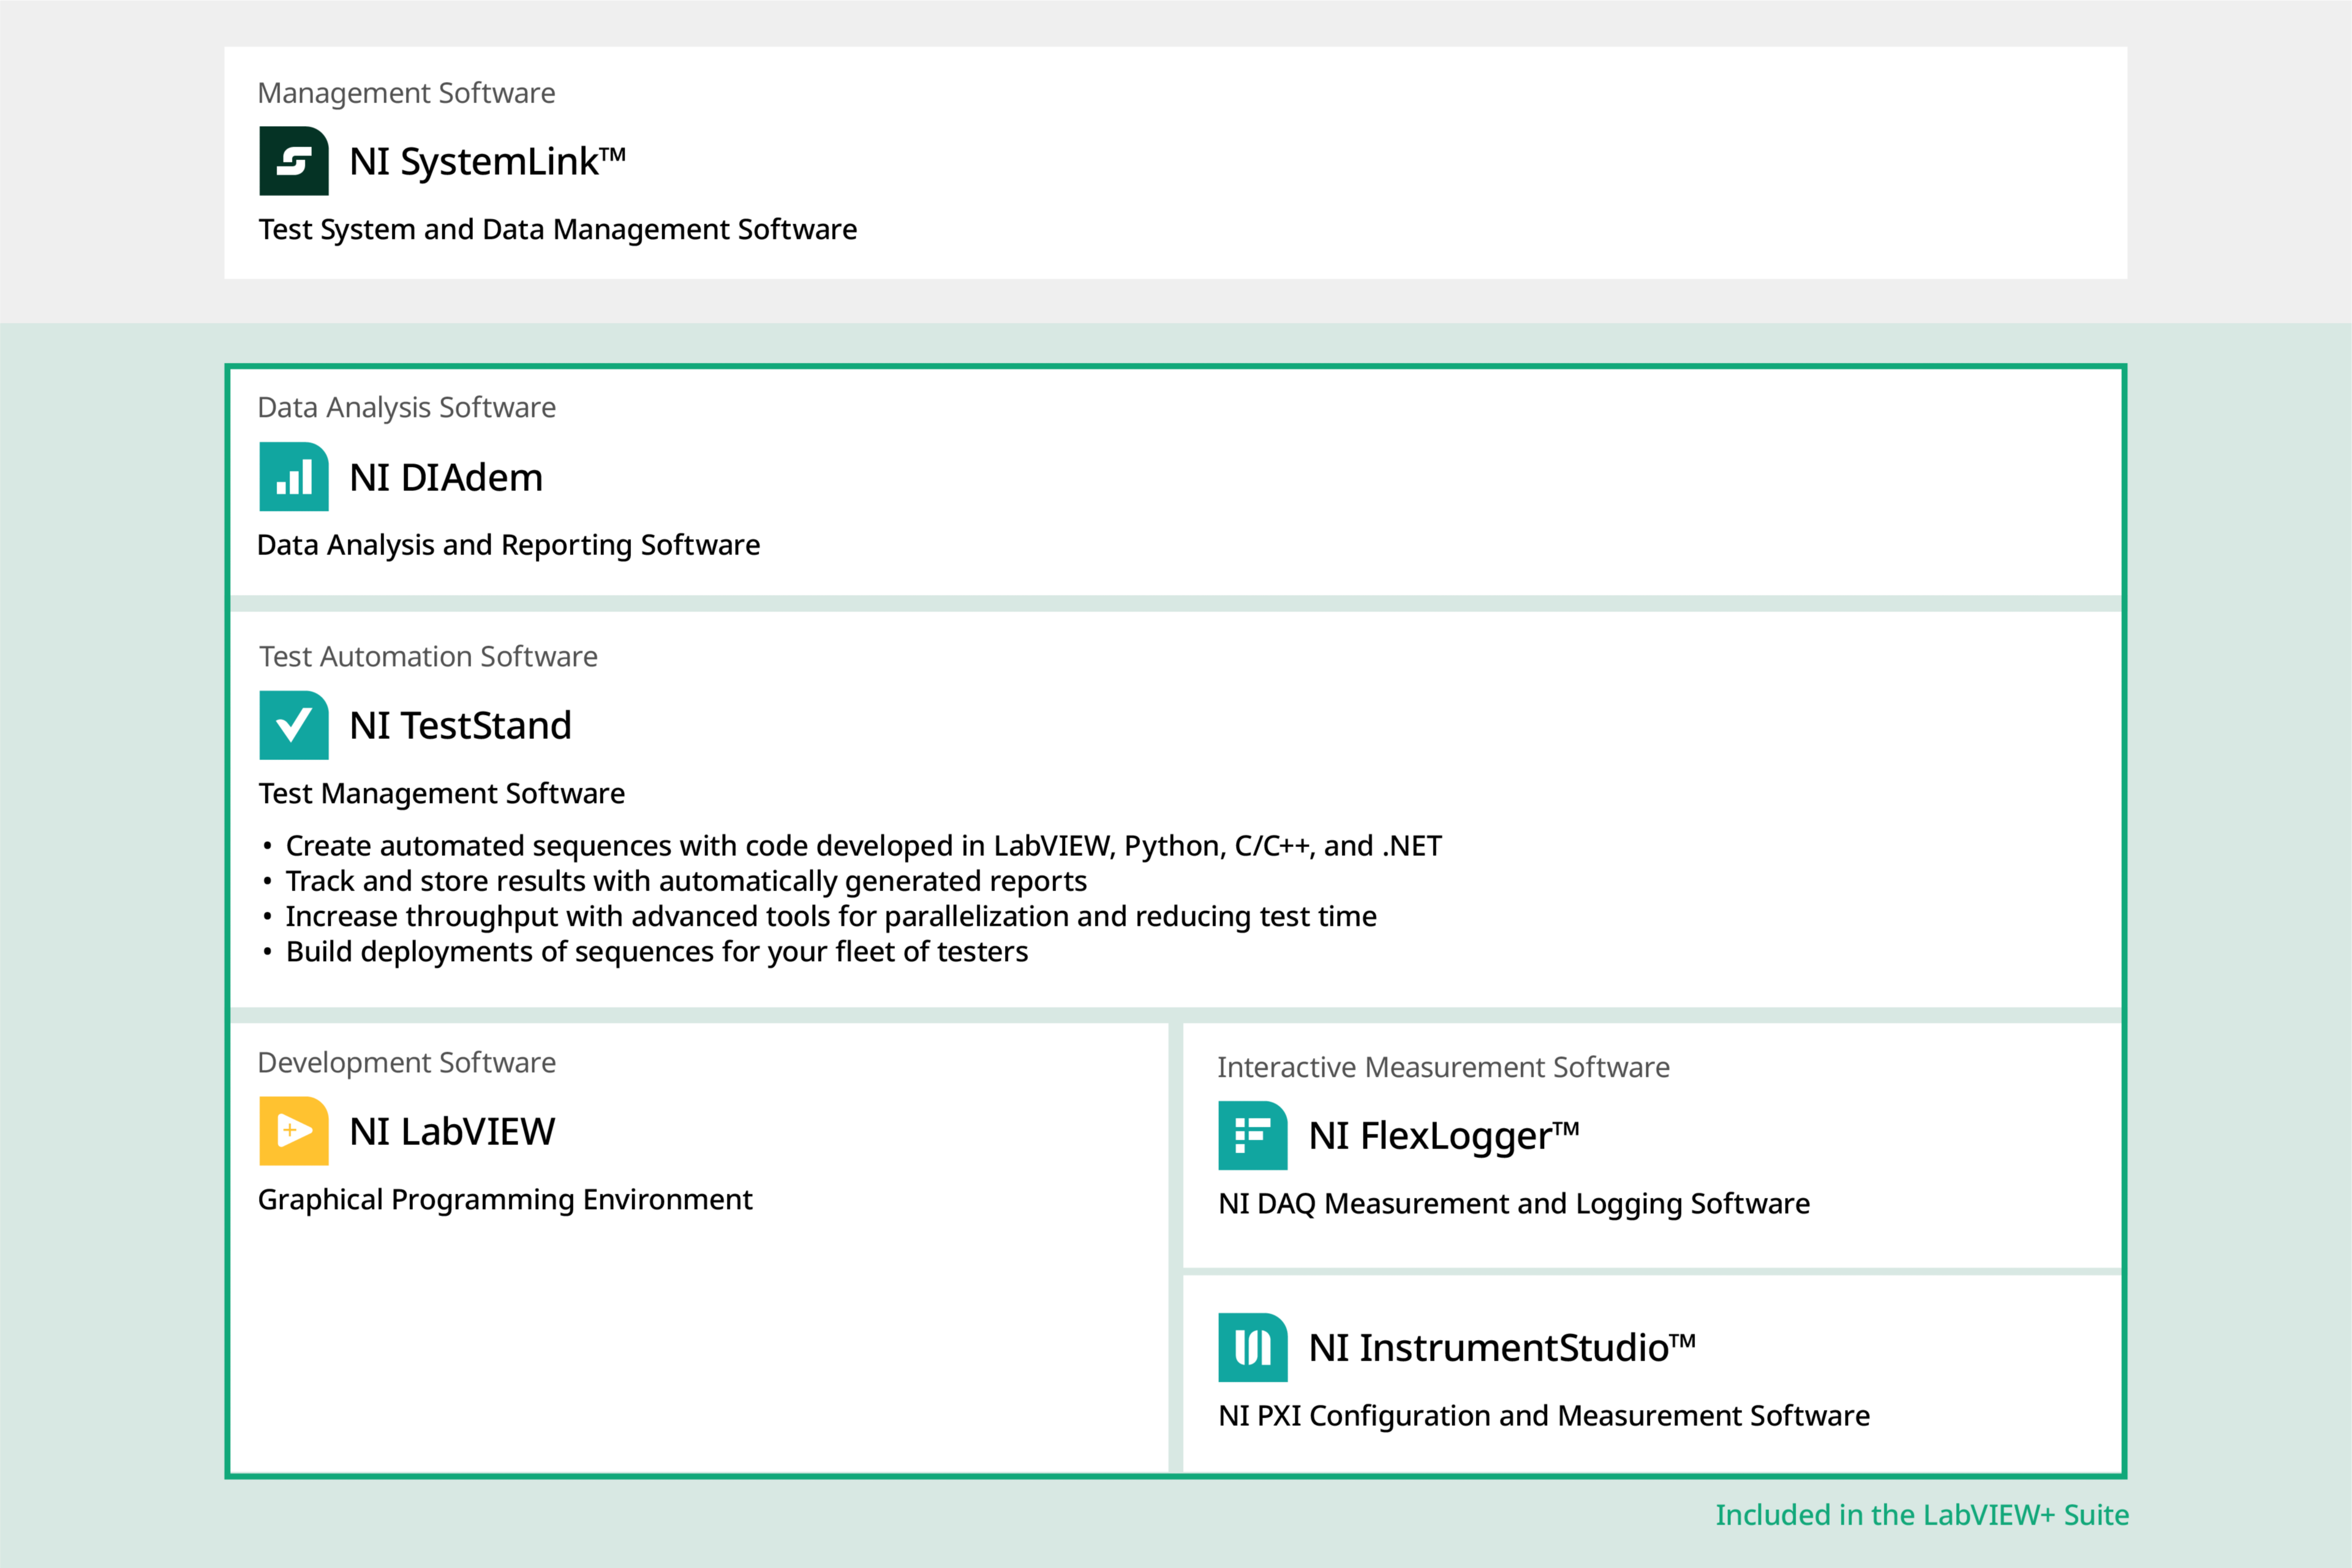The width and height of the screenshot is (2352, 1568).
Task: Select the NI TestStand product title
Action: pyautogui.click(x=460, y=726)
